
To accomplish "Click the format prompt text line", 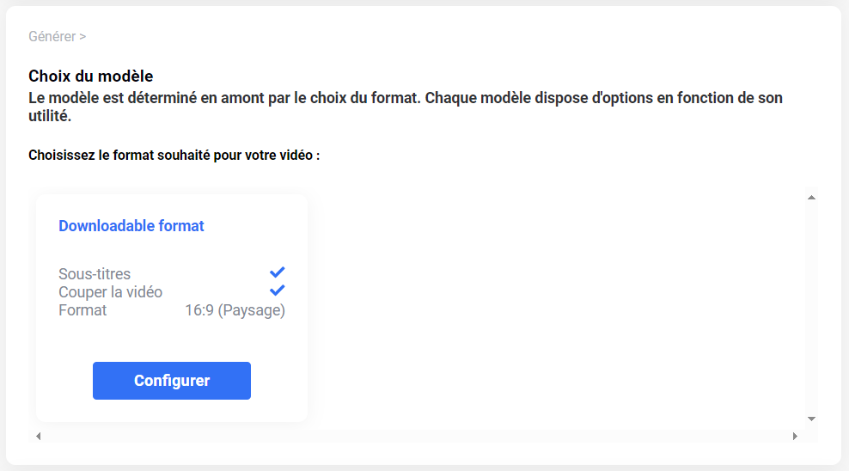I will [x=174, y=156].
